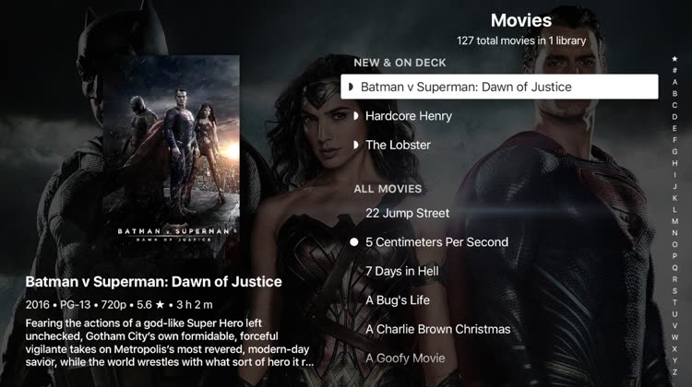The width and height of the screenshot is (692, 387).
Task: Click the half-watched icon next to Hardcore Henry
Action: 356,116
